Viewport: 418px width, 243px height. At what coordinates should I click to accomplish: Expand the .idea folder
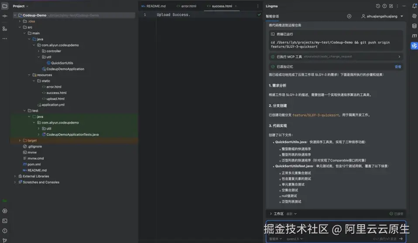tap(20, 21)
